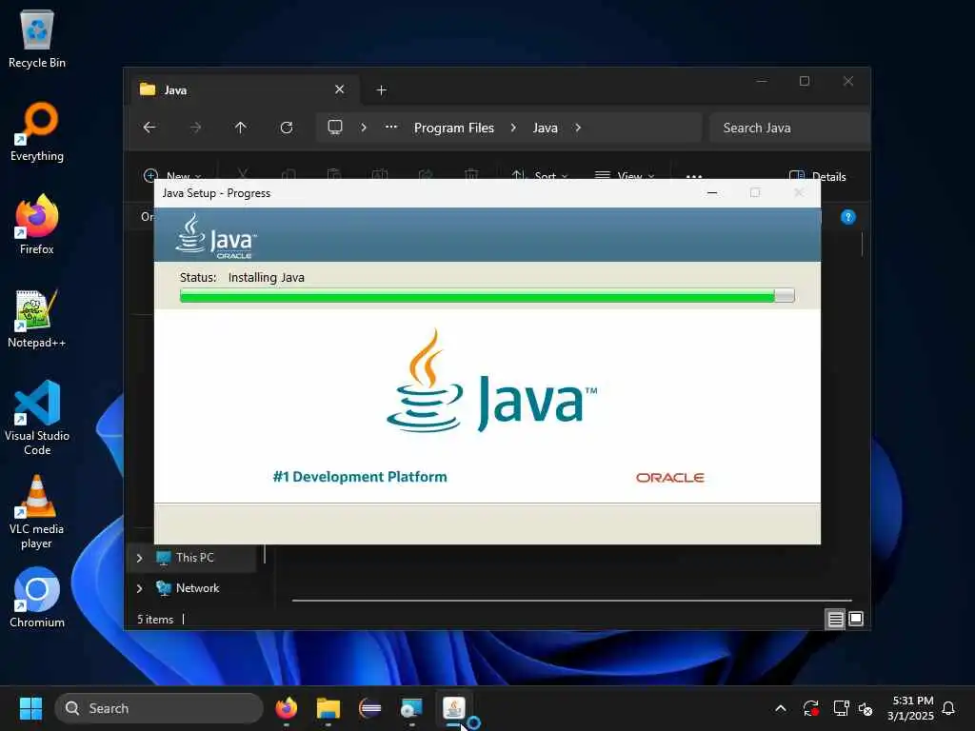Launch the Chromium desktop shortcut

[37, 598]
